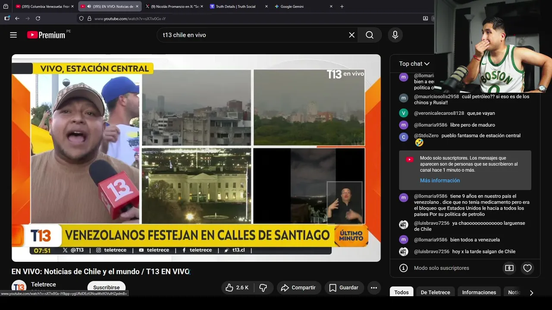The image size is (552, 310).
Task: Run search with magnifier button
Action: [370, 35]
